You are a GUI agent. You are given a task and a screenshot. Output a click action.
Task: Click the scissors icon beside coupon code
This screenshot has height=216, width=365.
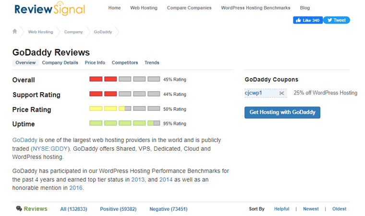(281, 93)
